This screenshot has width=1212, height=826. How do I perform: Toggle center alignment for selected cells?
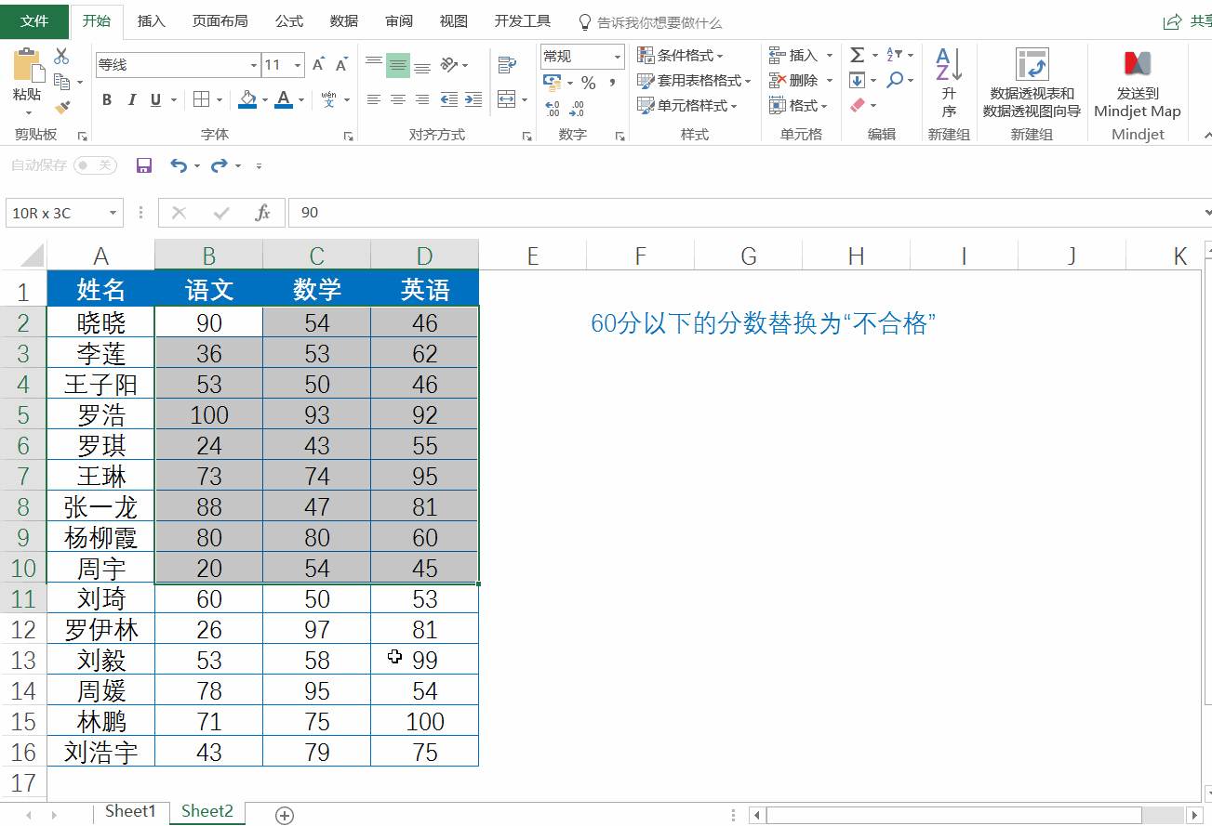coord(398,99)
